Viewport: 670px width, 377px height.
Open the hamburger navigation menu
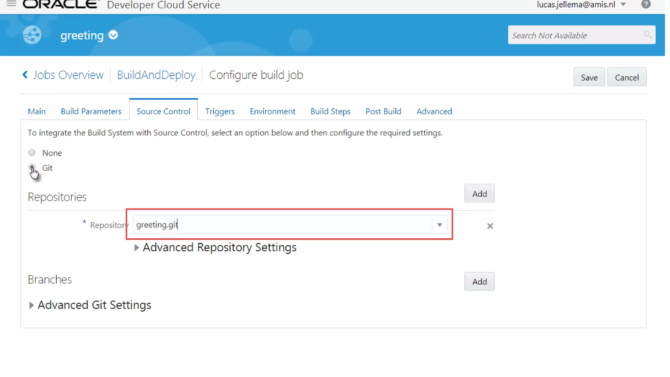tap(11, 4)
